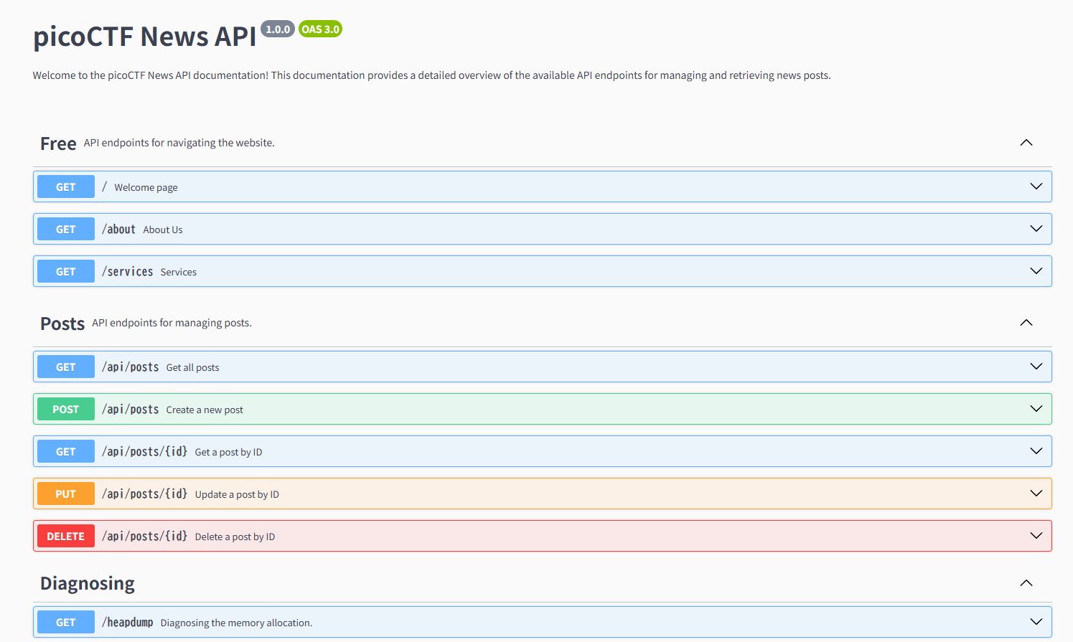This screenshot has height=642, width=1073.
Task: Expand the Update a post by ID arrow
Action: tap(1036, 494)
